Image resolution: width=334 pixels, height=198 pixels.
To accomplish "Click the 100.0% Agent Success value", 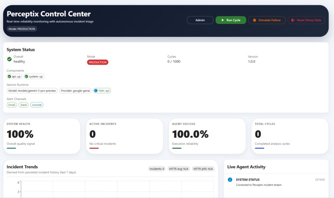I will (x=190, y=134).
